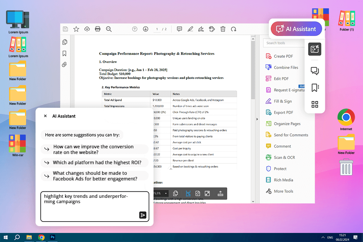The width and height of the screenshot is (363, 242).
Task: Select suggestion 'Which ad platform had the highest ROI?'
Action: (95, 163)
